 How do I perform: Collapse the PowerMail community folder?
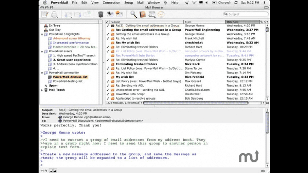(42, 73)
